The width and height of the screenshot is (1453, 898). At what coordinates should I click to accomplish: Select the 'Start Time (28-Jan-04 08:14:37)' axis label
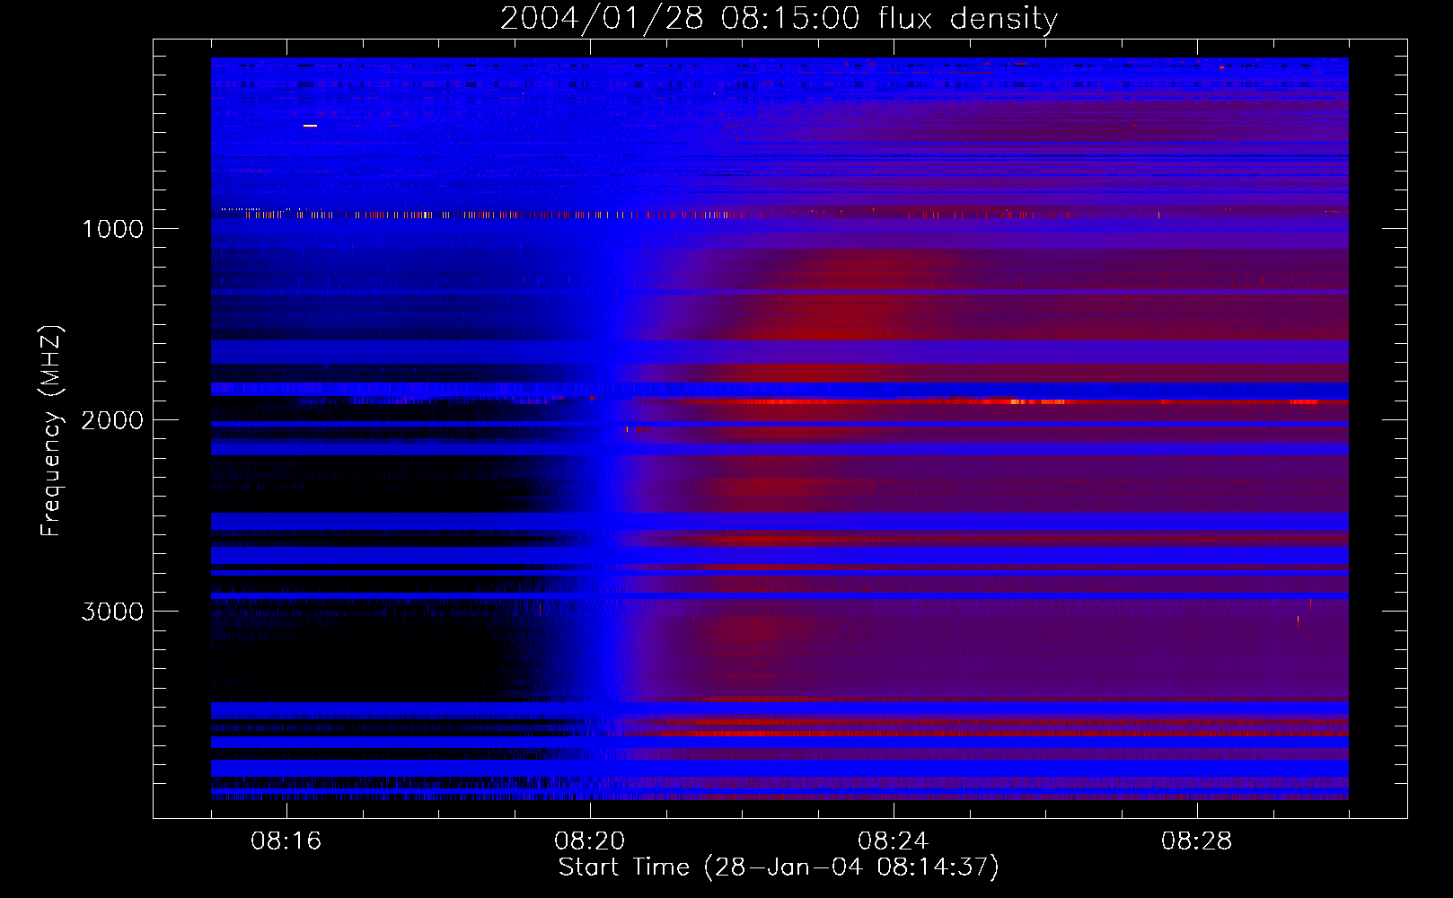click(779, 867)
